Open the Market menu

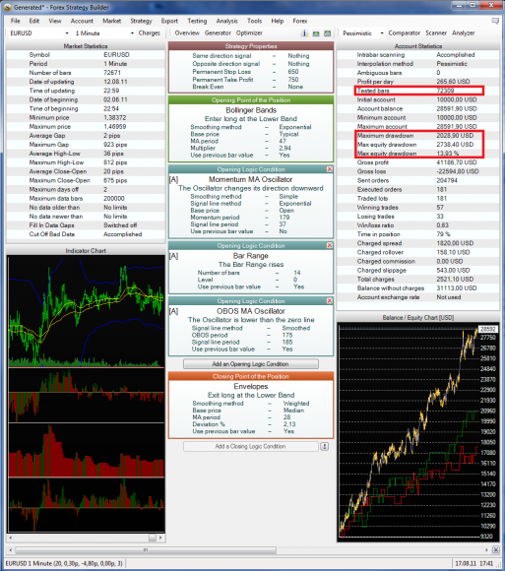coord(112,21)
